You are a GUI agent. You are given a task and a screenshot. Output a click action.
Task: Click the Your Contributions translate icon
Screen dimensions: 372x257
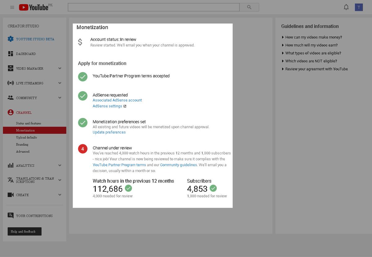[11, 216]
